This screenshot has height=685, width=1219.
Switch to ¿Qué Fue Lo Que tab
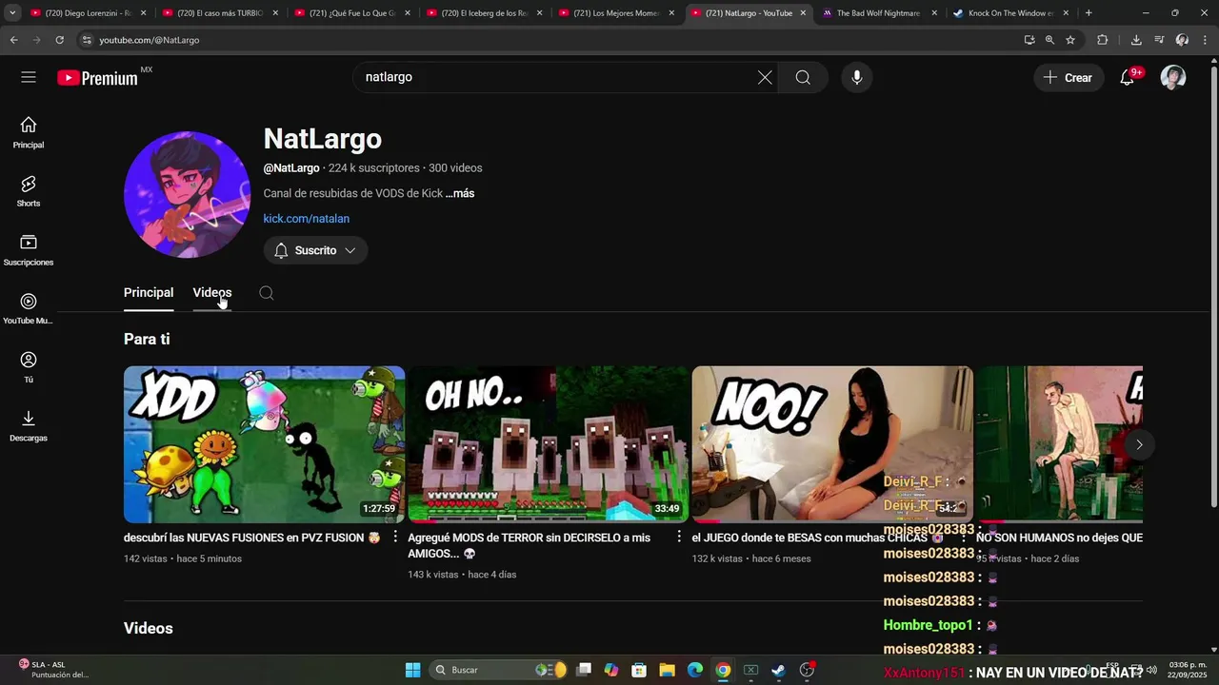click(x=351, y=13)
